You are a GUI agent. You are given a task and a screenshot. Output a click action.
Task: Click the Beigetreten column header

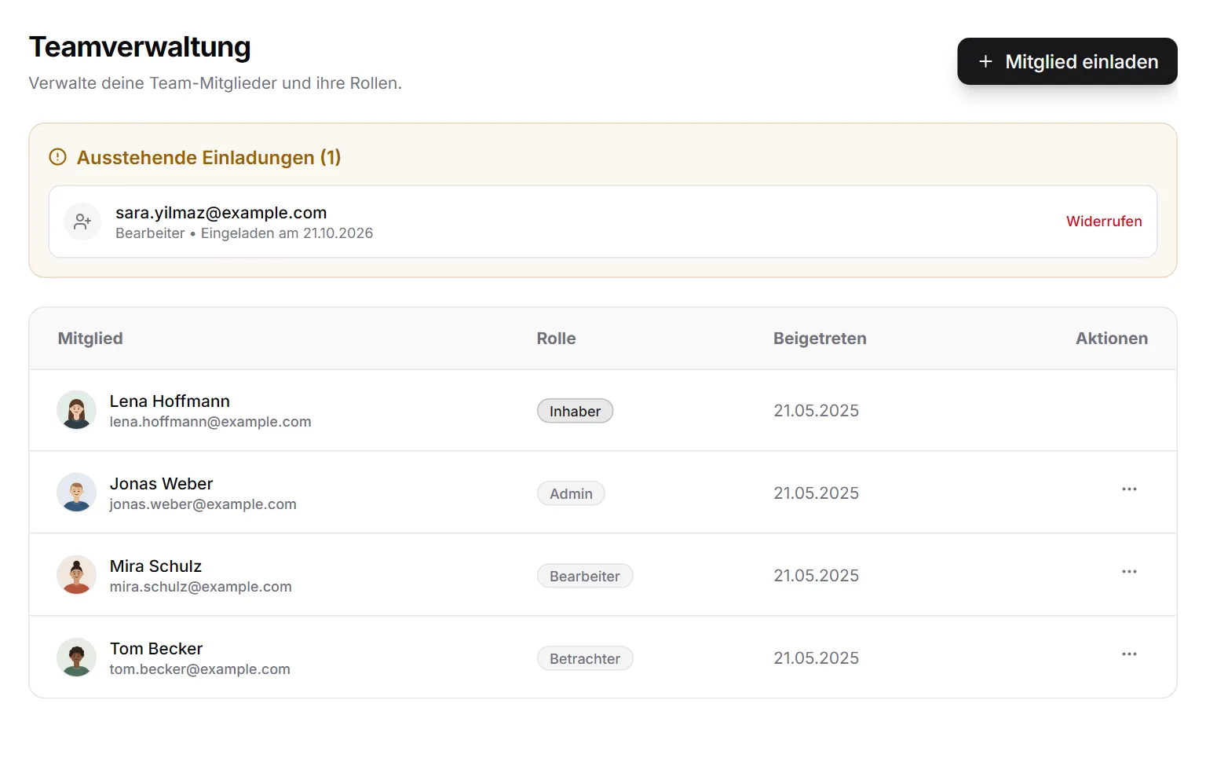click(820, 339)
